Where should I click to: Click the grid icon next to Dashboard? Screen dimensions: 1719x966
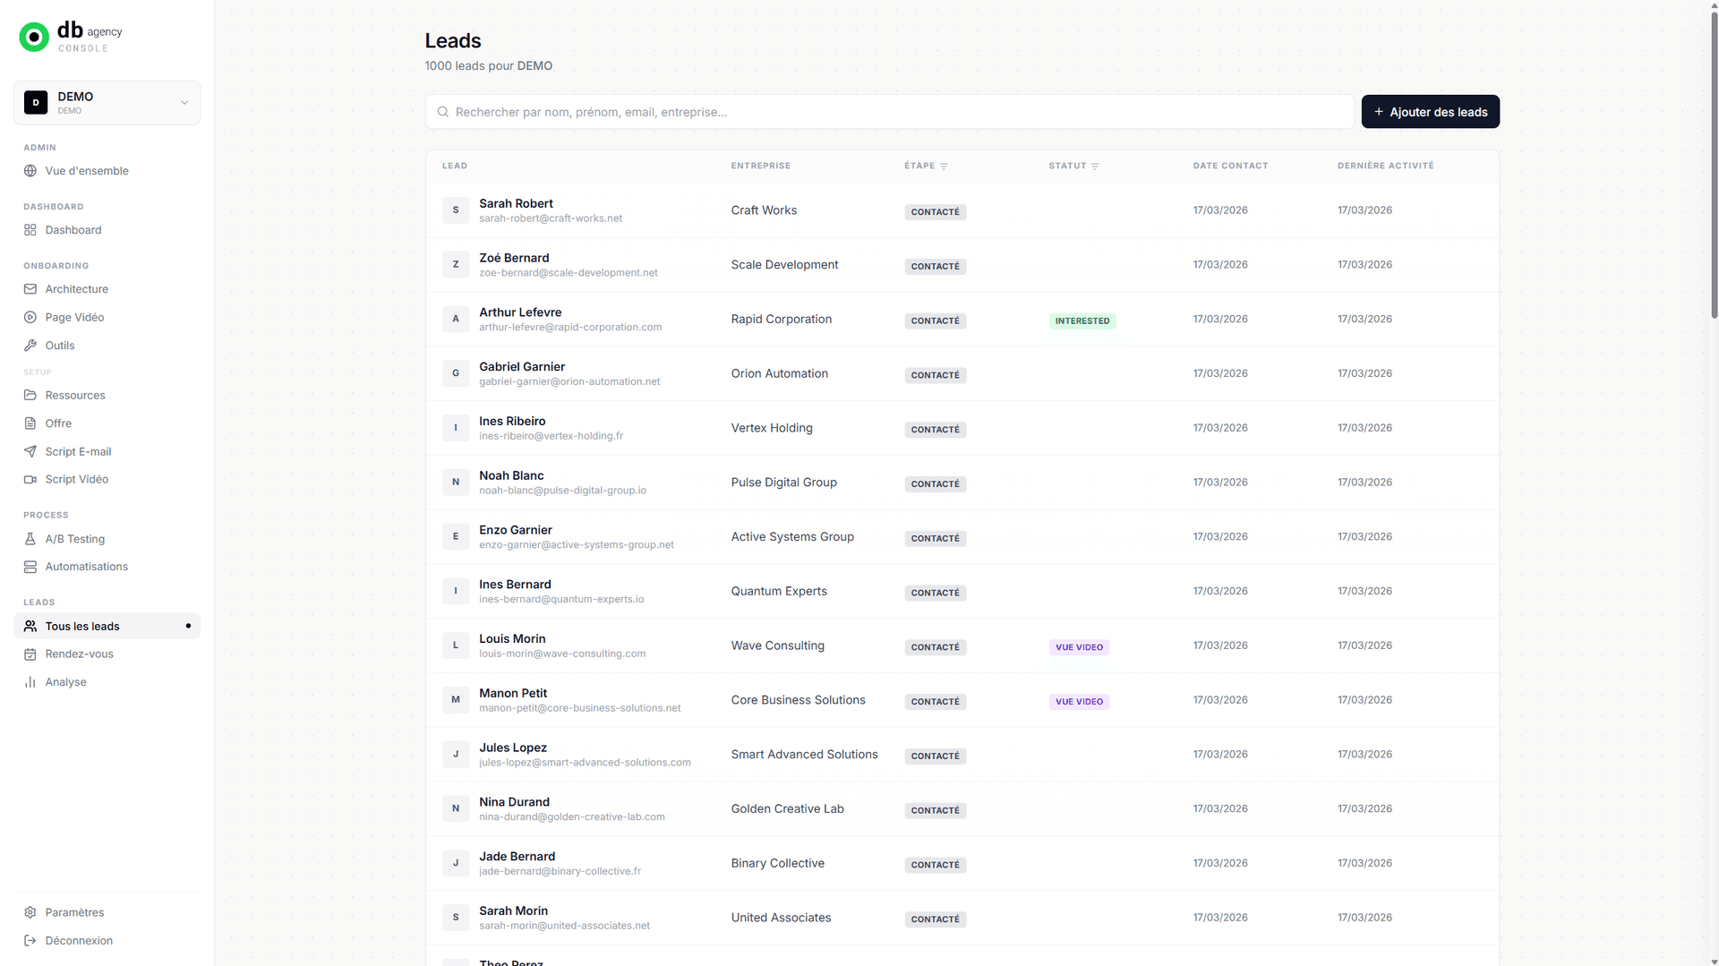pyautogui.click(x=30, y=230)
